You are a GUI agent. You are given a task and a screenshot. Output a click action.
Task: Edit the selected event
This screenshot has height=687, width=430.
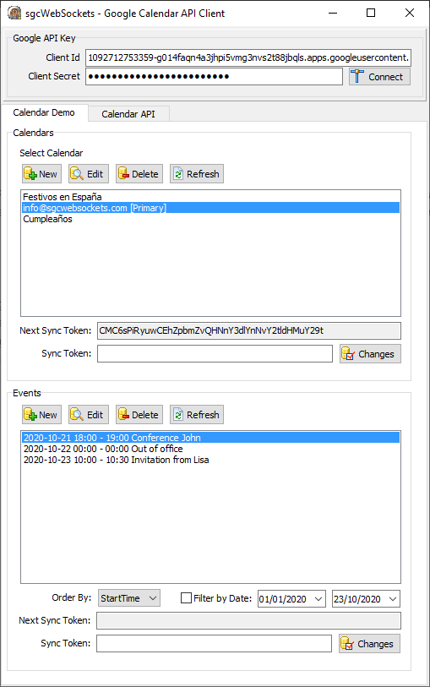[x=89, y=414]
